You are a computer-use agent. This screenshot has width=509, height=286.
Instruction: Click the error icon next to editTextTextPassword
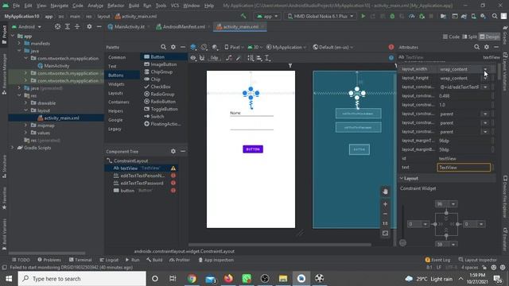173,183
